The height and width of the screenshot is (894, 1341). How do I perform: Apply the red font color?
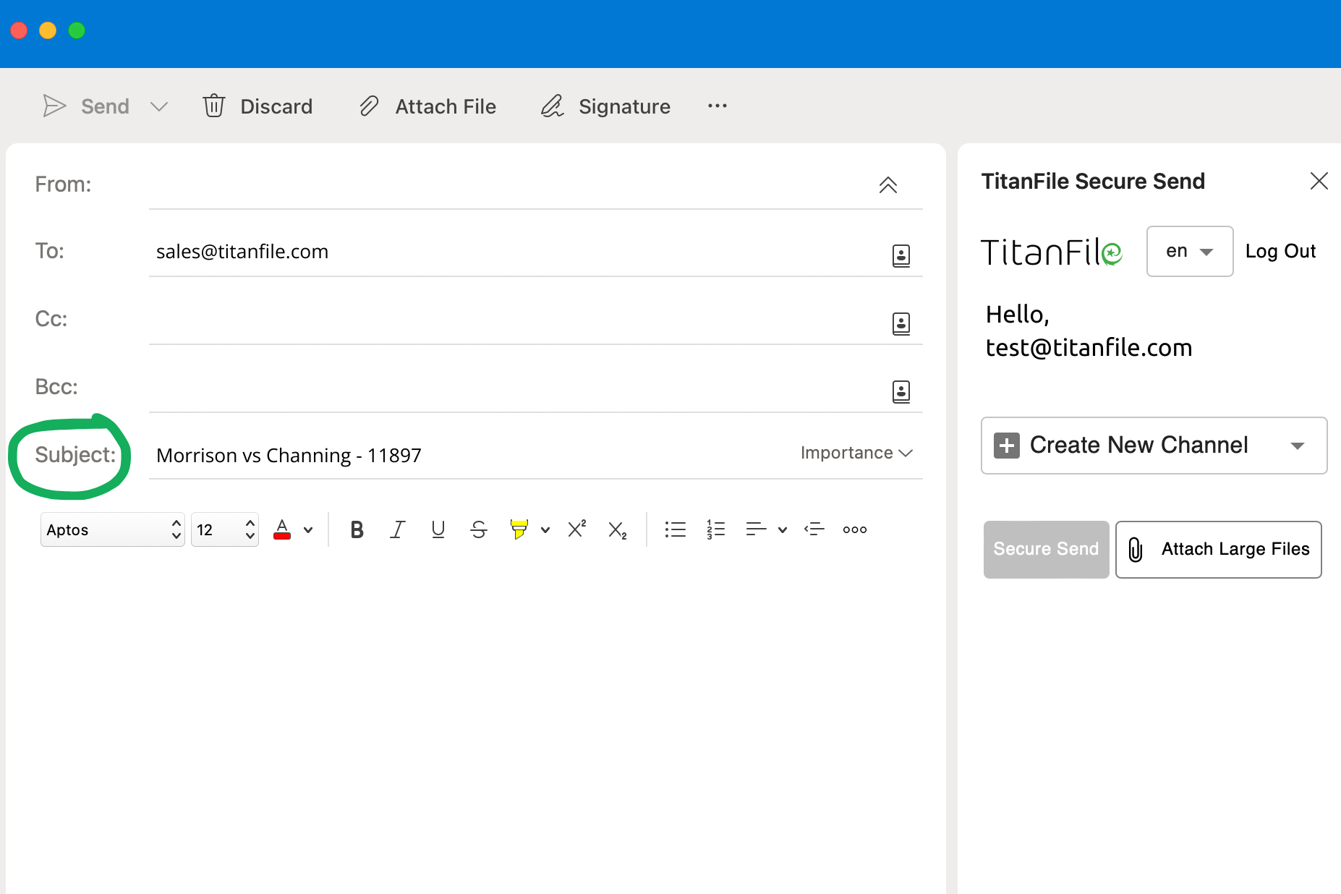282,529
